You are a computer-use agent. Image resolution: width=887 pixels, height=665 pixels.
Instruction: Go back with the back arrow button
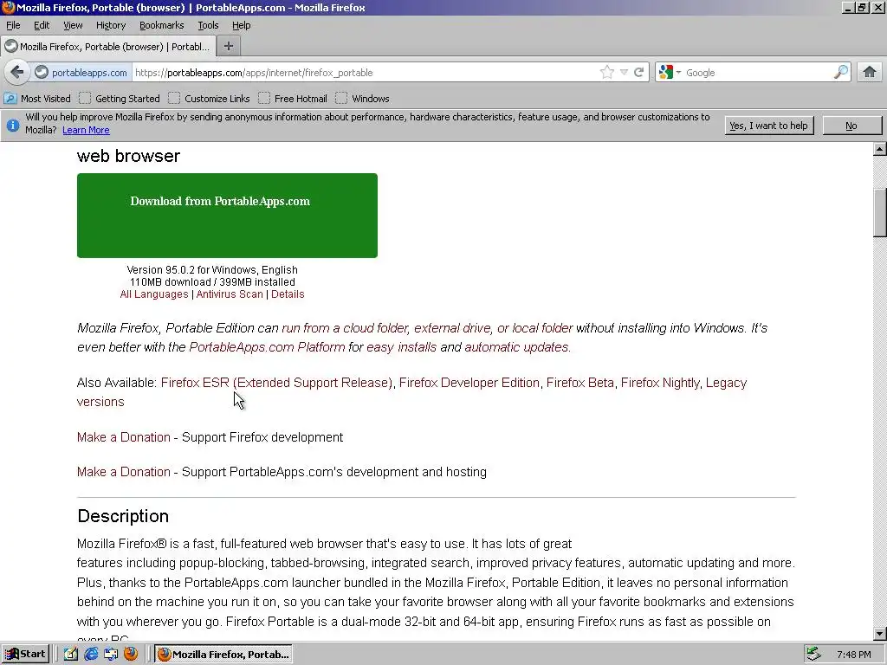17,73
